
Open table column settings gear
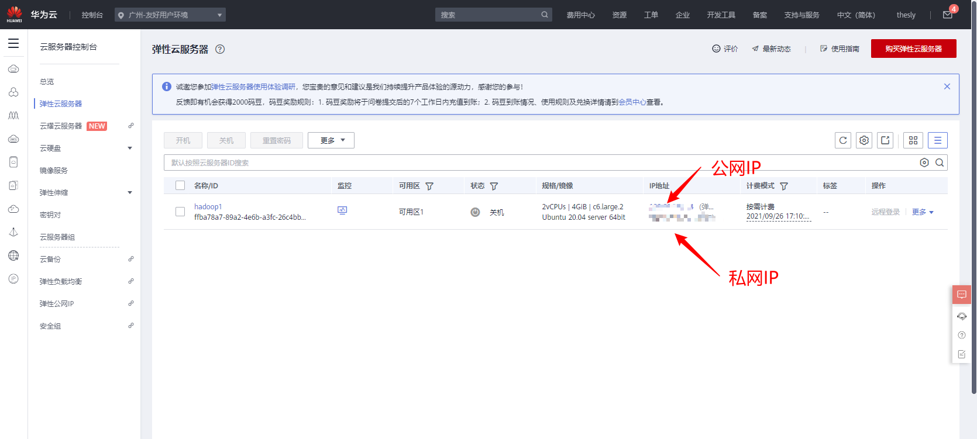tap(864, 140)
